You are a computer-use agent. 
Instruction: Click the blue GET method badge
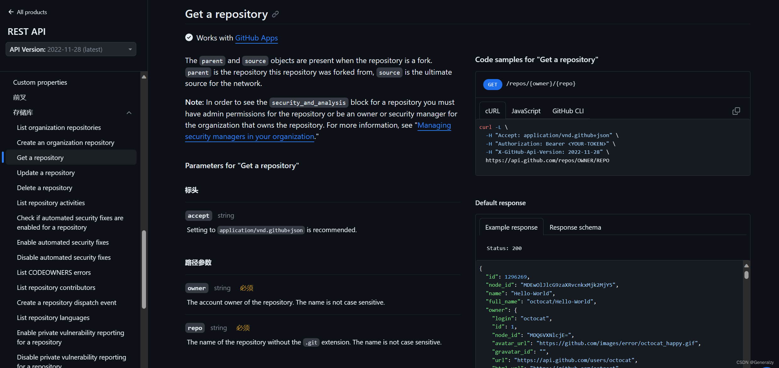[x=492, y=84]
